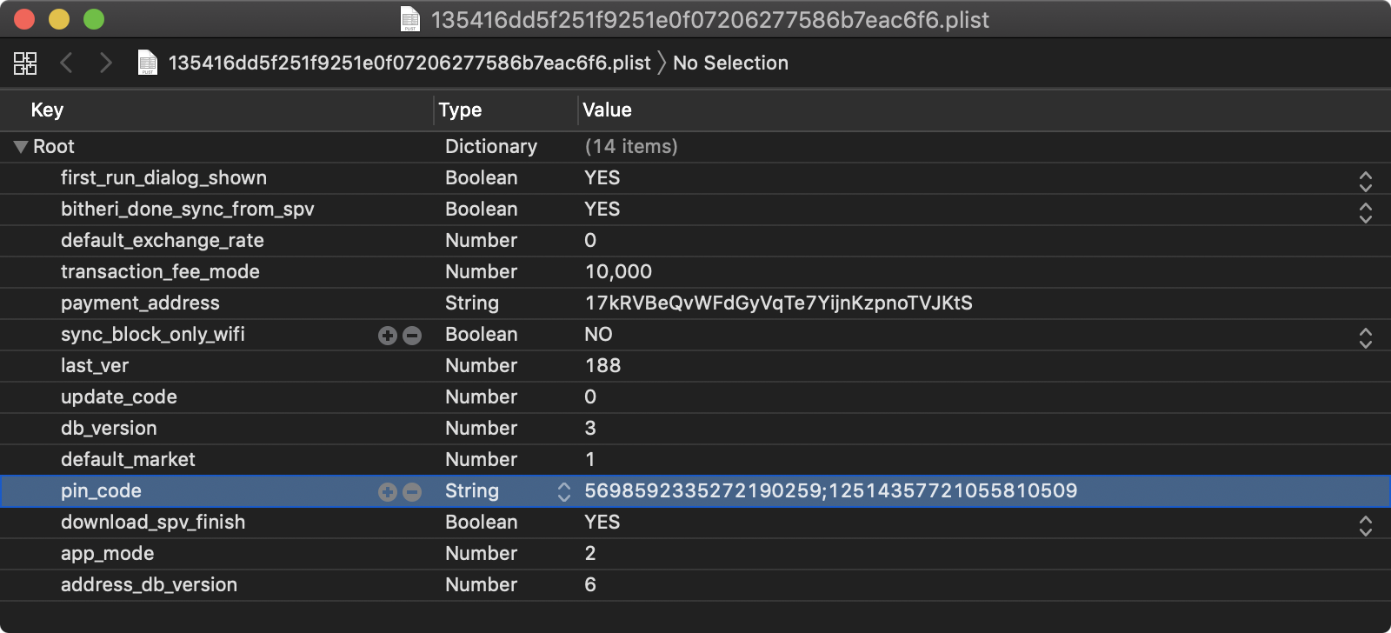Click plist file icon in breadcrumb bar
Screen dimensions: 1391x633
tap(148, 63)
